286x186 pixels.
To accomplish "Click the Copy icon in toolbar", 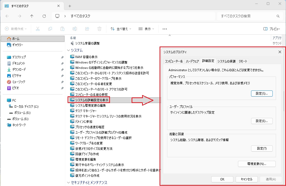I will pyautogui.click(x=50, y=29).
